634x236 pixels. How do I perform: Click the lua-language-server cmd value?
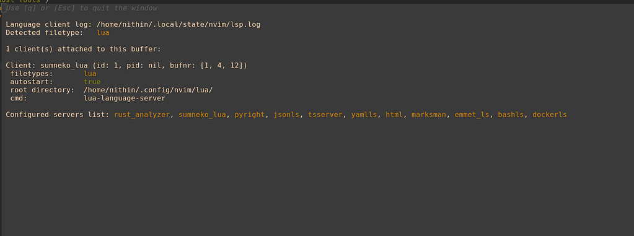point(125,98)
